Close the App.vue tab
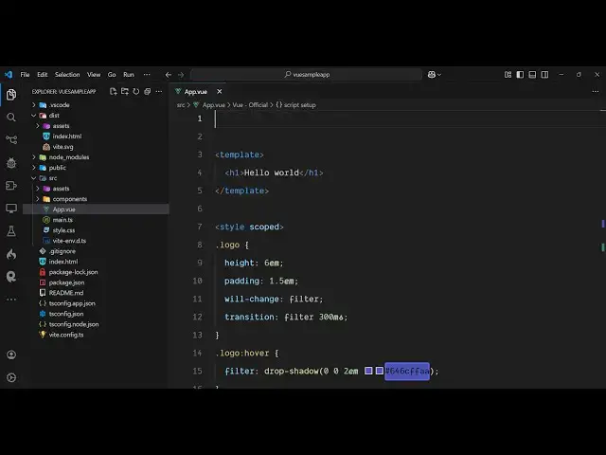 220,92
